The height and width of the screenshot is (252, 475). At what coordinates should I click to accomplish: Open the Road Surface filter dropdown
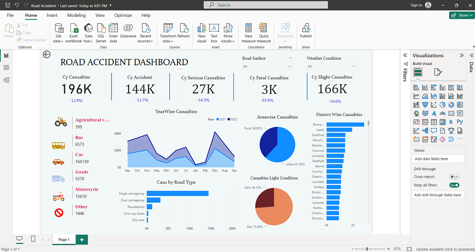[290, 66]
